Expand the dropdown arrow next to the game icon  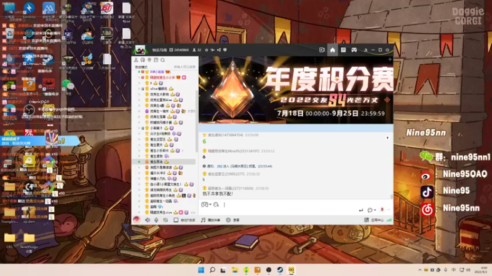210,205
